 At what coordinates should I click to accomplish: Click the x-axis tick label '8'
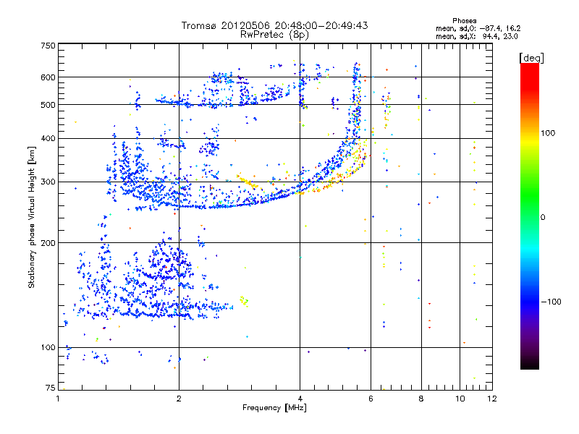point(421,399)
